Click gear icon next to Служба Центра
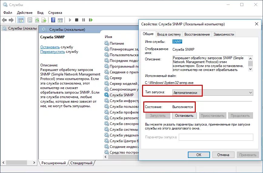Viewport: 263px width, 173px height. 107,141
